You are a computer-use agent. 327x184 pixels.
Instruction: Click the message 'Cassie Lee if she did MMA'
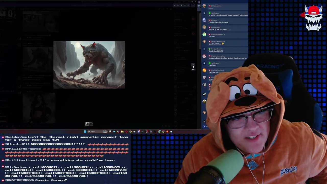point(218,22)
